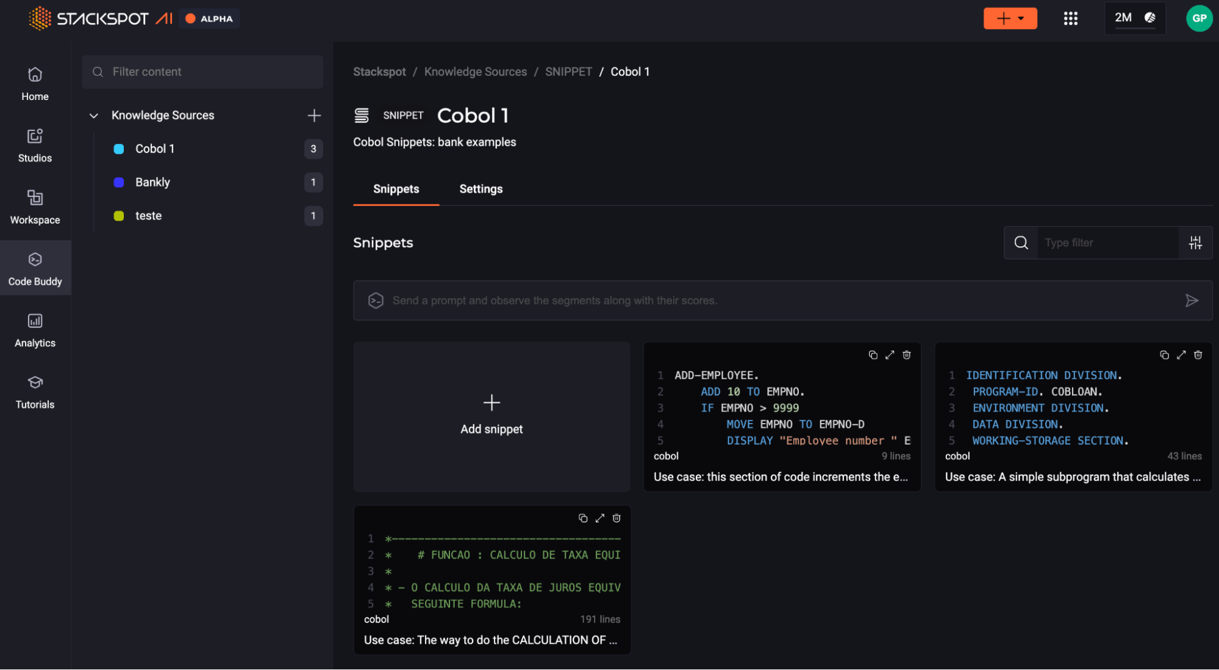Open Tutorials from sidebar

click(x=35, y=392)
